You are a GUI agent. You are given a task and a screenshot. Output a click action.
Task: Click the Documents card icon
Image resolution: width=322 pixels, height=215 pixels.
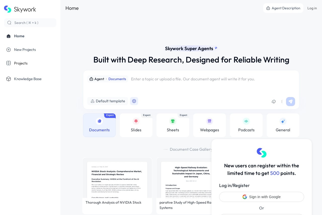(99, 121)
